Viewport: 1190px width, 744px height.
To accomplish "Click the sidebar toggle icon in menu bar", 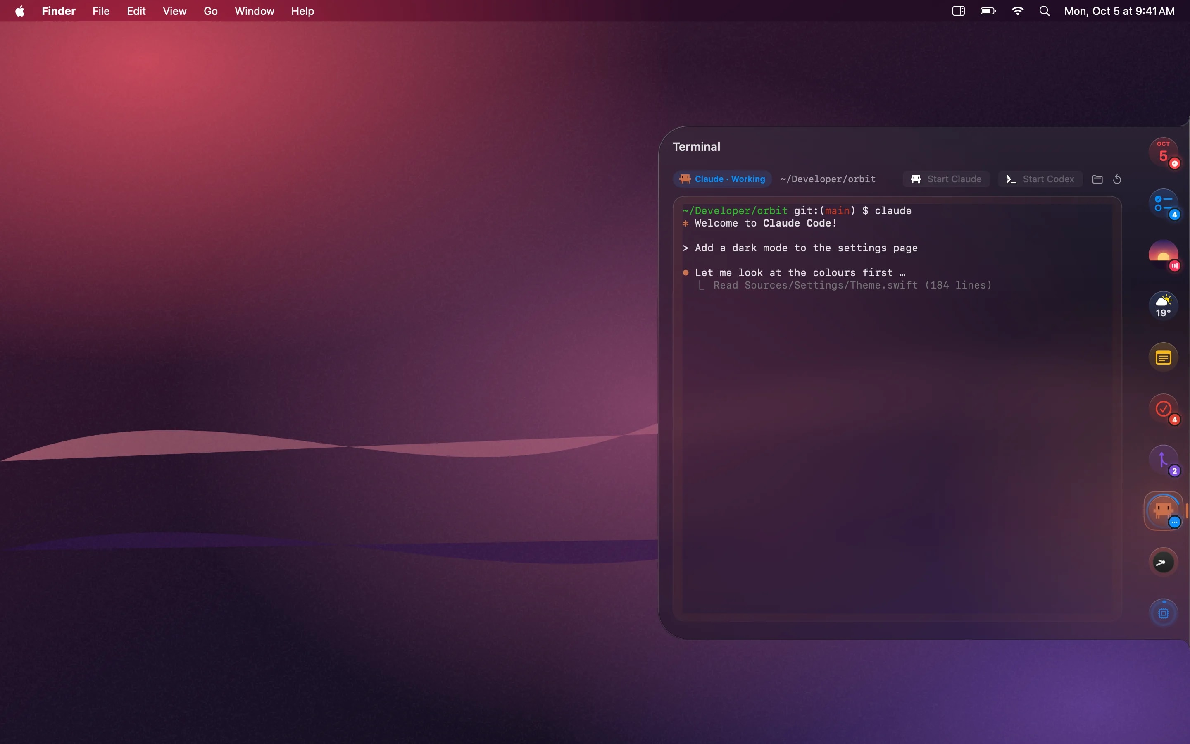I will click(x=958, y=11).
